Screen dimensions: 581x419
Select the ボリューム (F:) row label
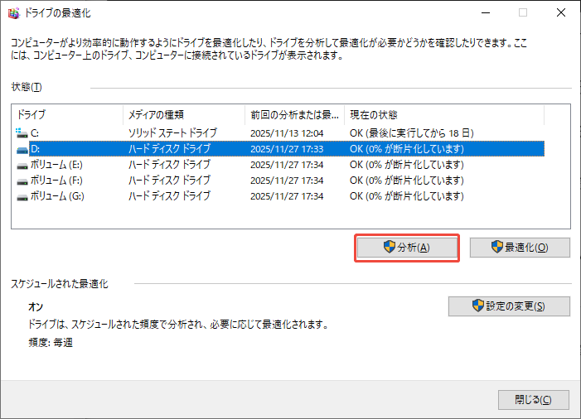click(x=56, y=181)
